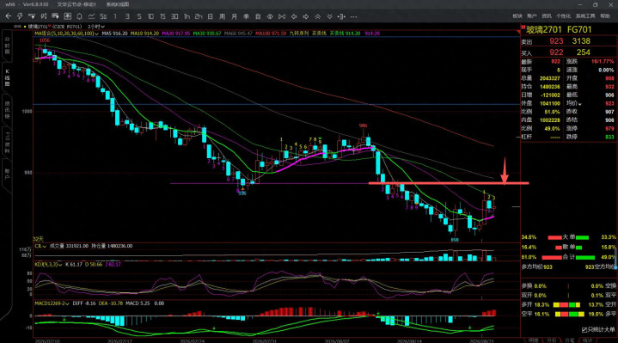Click the double chevron down icon
The width and height of the screenshot is (618, 343).
pos(329,16)
